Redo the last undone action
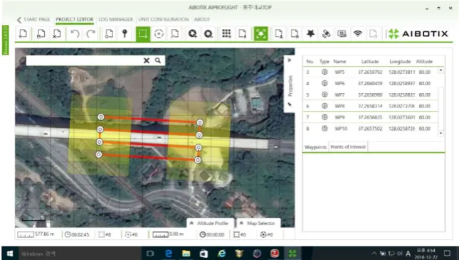Image resolution: width=459 pixels, height=260 pixels. click(91, 33)
